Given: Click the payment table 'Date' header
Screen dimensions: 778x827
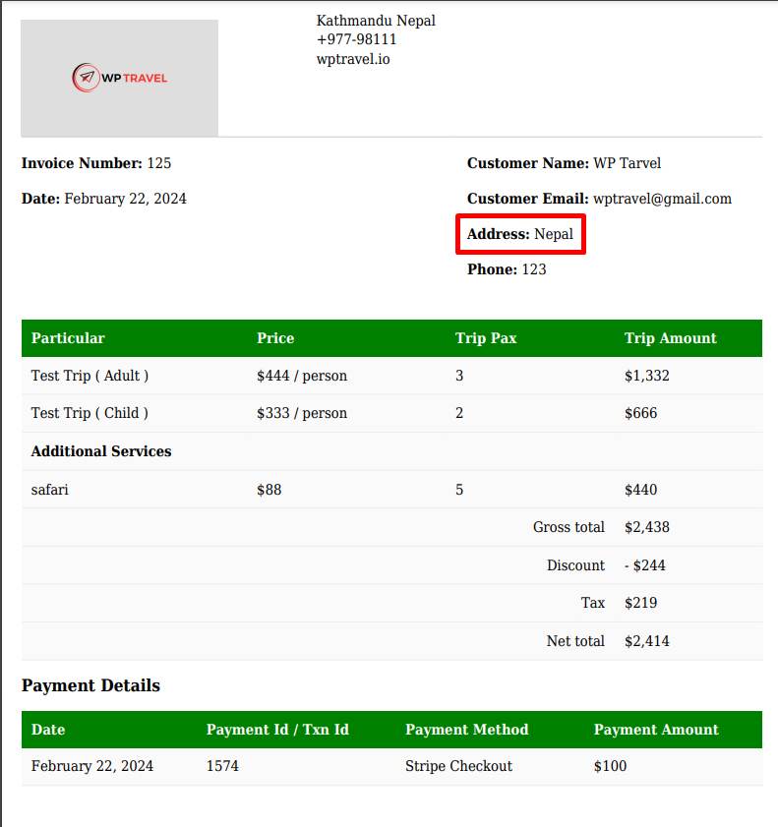Looking at the screenshot, I should [48, 730].
